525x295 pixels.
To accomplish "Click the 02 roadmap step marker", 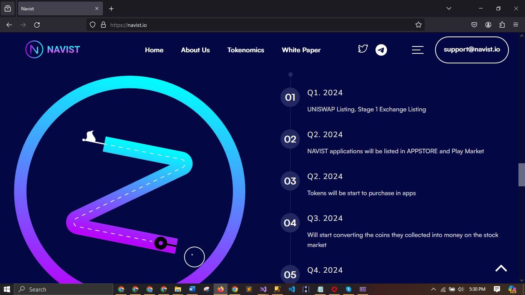I will [290, 139].
